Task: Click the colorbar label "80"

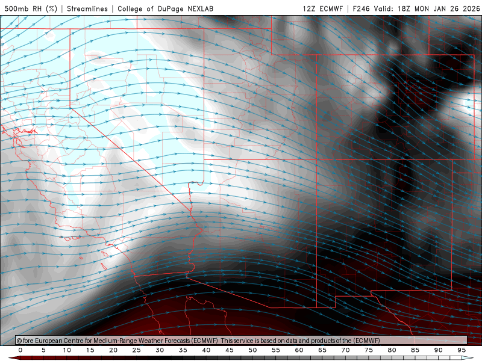Action: [392, 350]
